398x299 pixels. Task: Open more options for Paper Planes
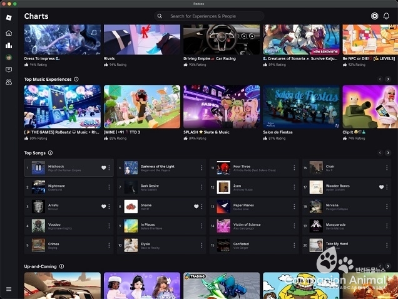[x=294, y=206]
